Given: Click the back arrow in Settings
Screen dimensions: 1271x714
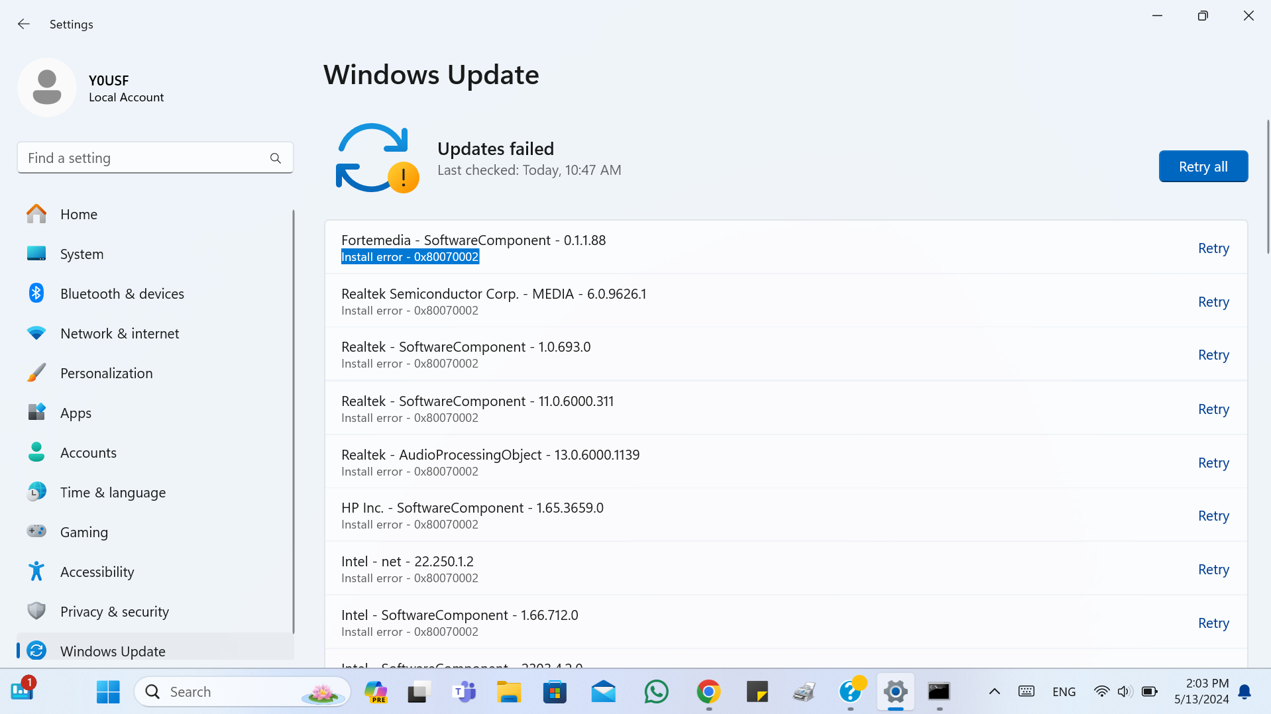Looking at the screenshot, I should click(x=24, y=25).
